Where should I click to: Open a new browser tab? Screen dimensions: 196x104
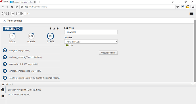tap(39, 2)
